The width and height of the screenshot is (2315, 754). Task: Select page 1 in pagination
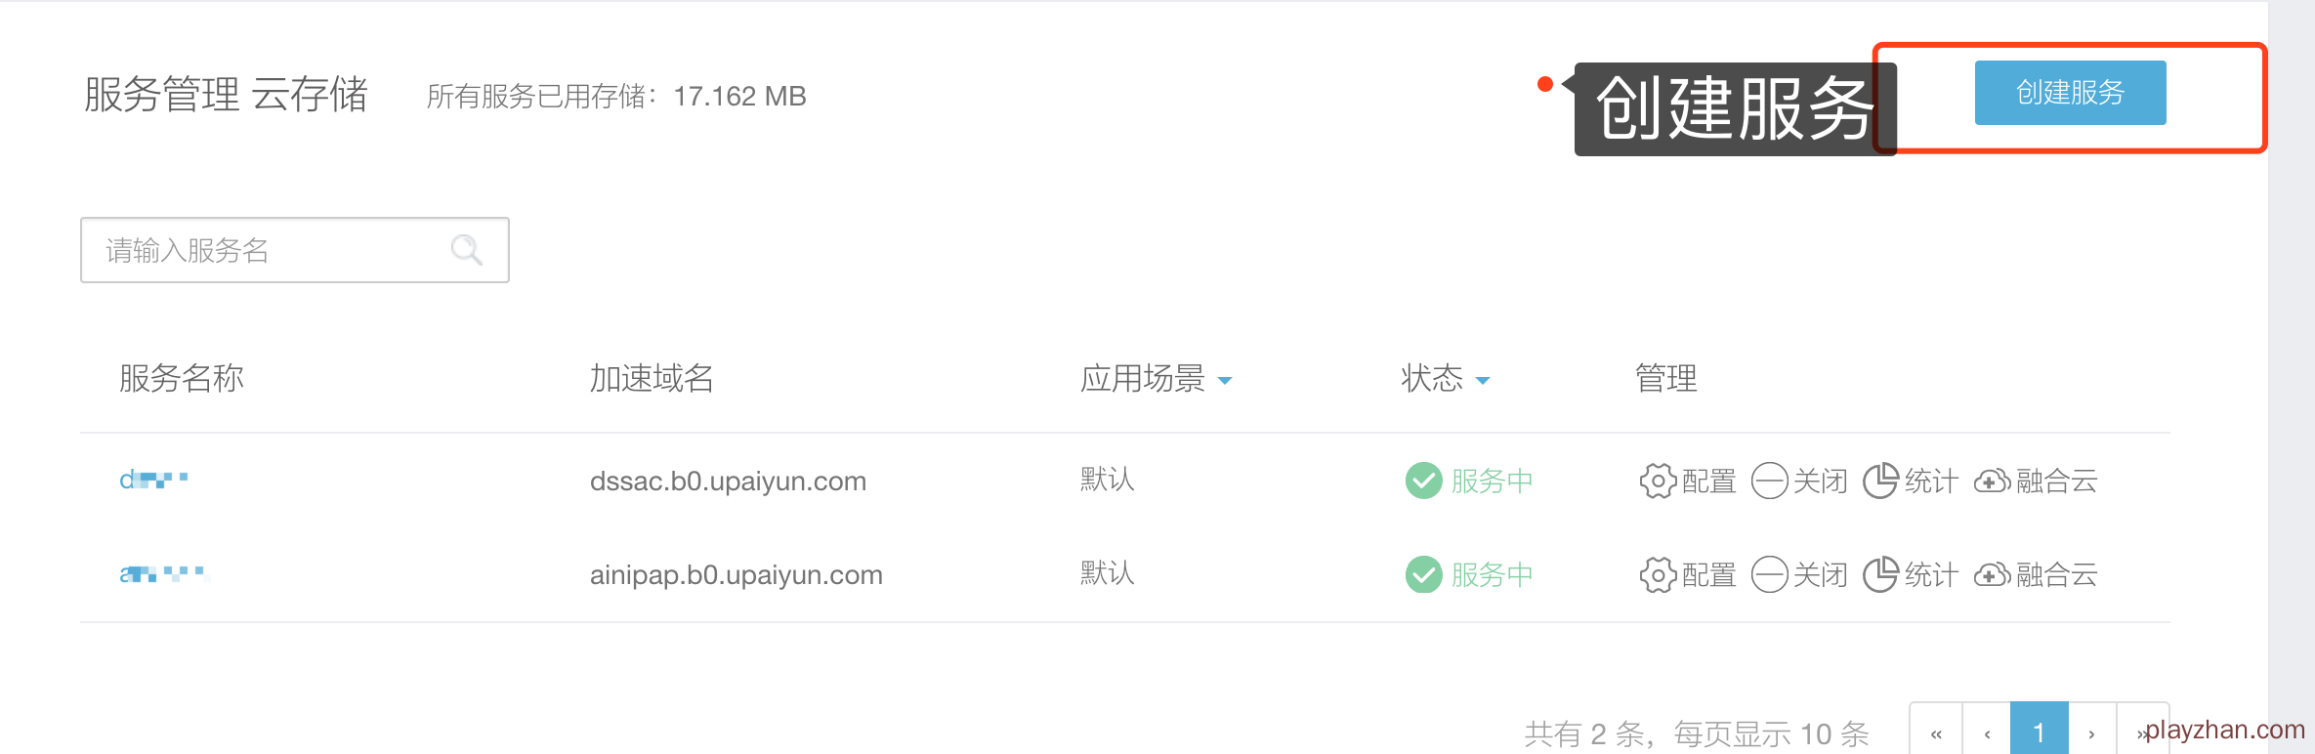(2039, 733)
